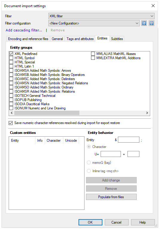Click the Populate from files button
This screenshot has height=229, width=160.
pos(111,197)
